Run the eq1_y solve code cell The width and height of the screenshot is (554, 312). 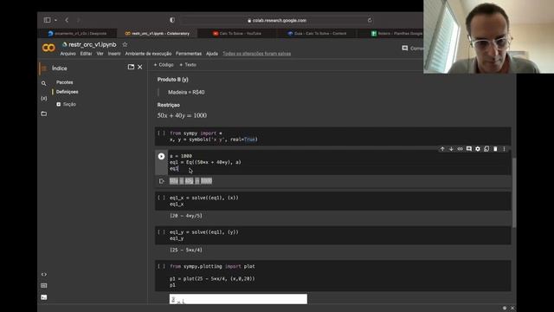coord(161,231)
